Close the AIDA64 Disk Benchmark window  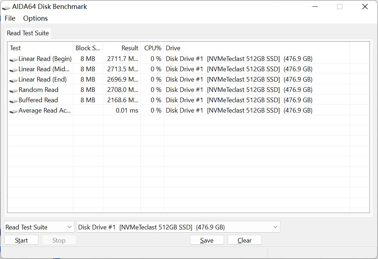pyautogui.click(x=365, y=7)
